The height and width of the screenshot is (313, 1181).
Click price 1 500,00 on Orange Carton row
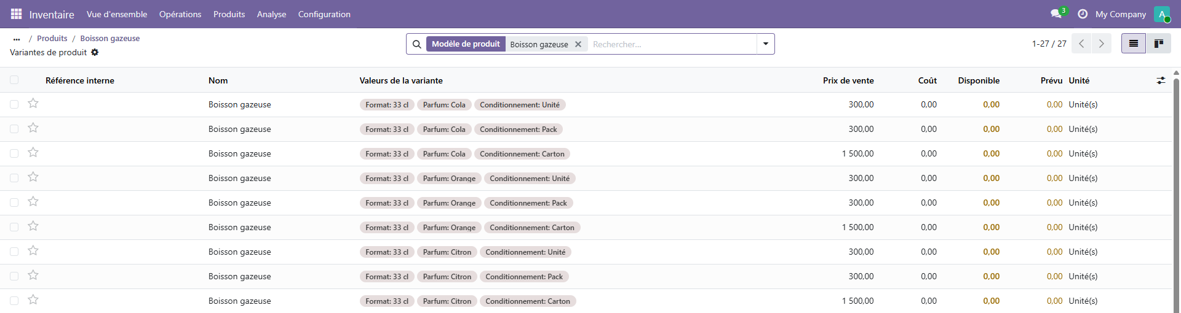click(858, 227)
